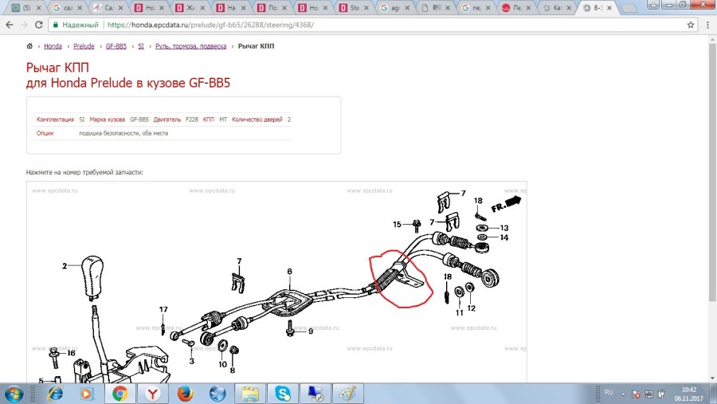Open Yandex Browser from the taskbar

coord(152,394)
